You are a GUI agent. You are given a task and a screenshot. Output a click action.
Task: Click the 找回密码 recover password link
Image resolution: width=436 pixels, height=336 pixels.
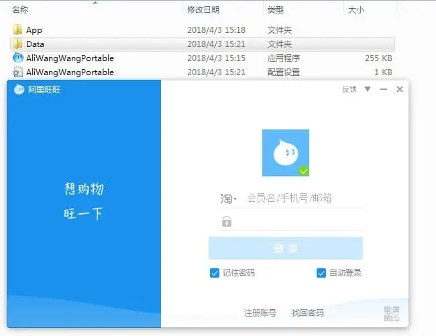point(307,313)
